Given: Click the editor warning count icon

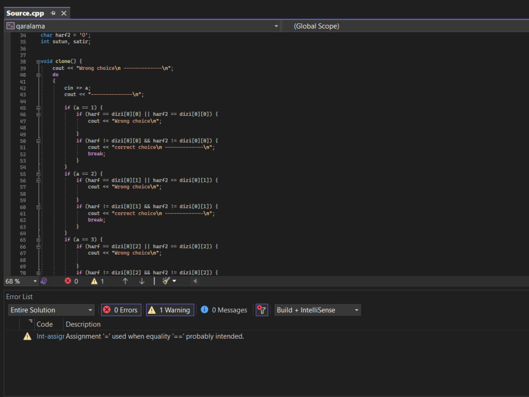Looking at the screenshot, I should [94, 281].
